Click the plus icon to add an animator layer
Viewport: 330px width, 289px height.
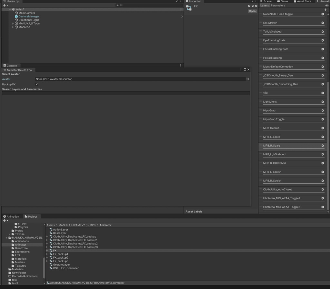point(326,10)
